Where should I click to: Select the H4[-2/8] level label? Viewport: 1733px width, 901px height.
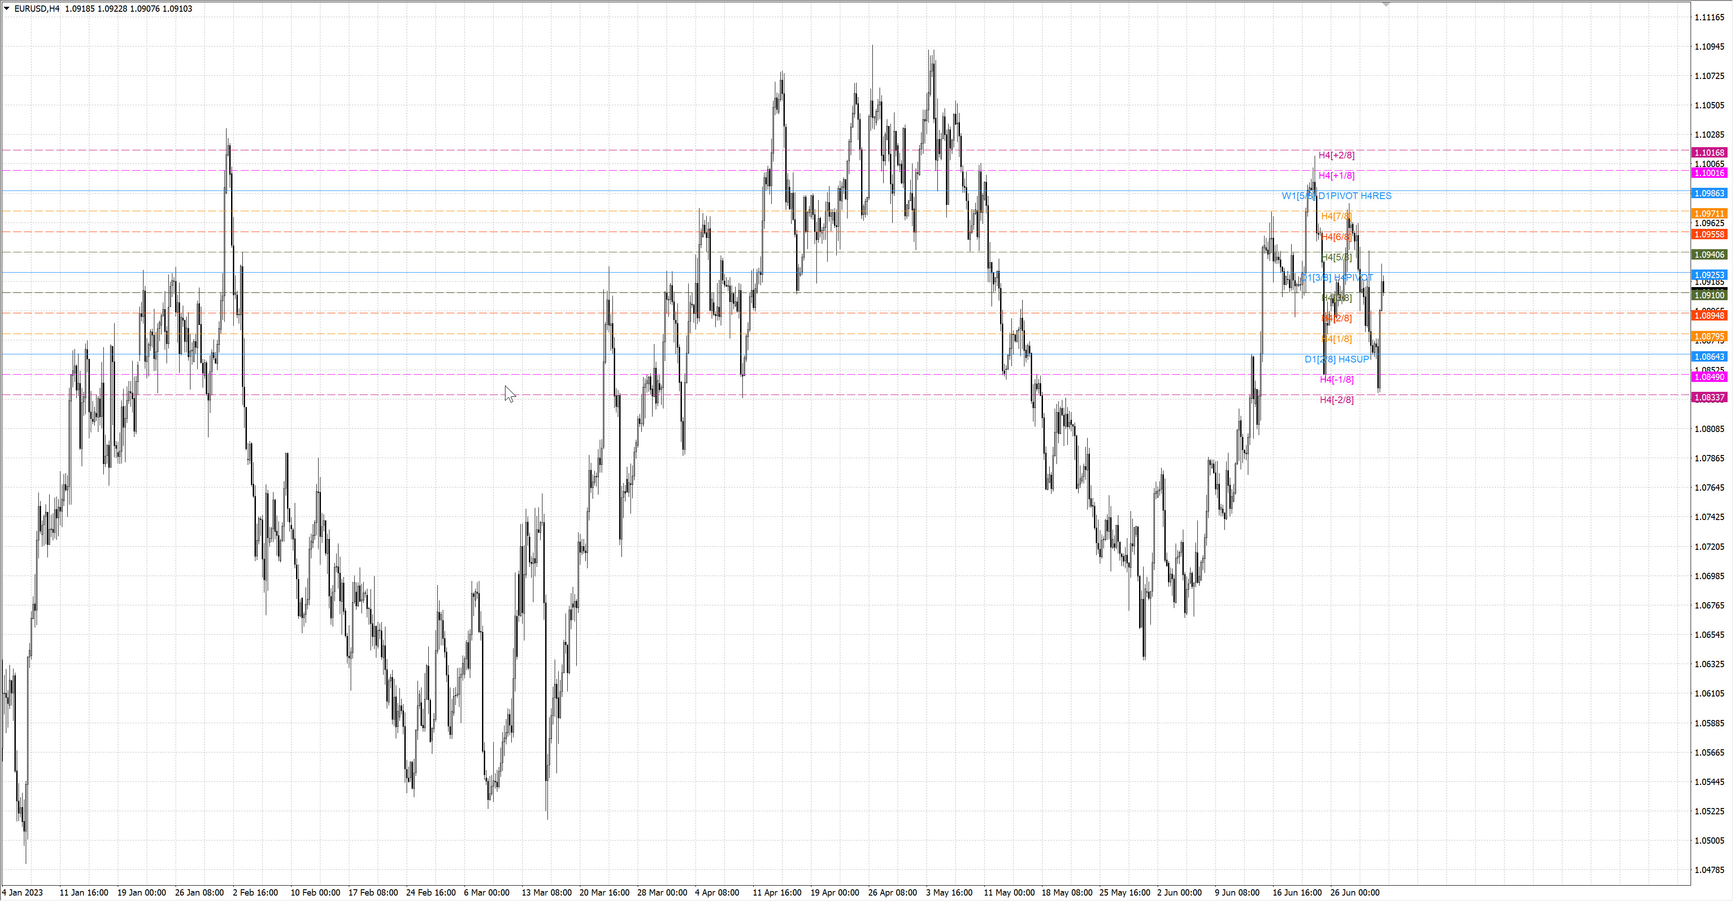pos(1336,399)
